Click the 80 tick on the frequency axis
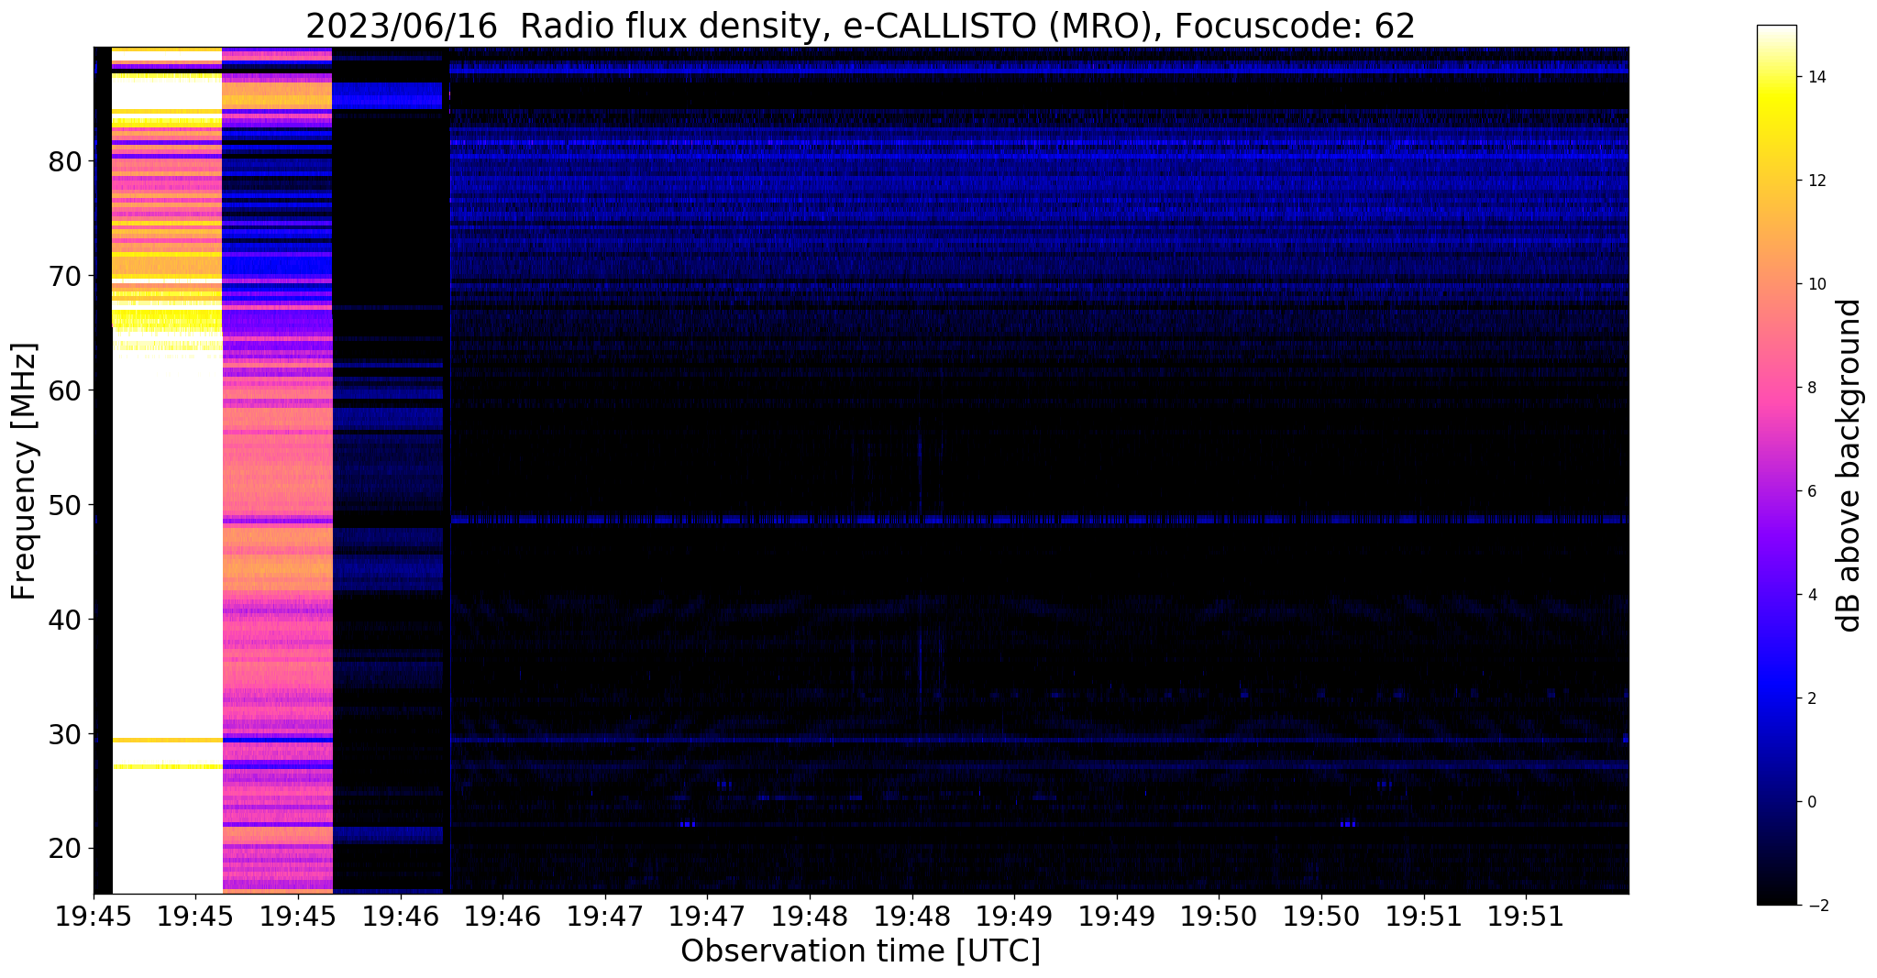The height and width of the screenshot is (978, 1877). [66, 162]
